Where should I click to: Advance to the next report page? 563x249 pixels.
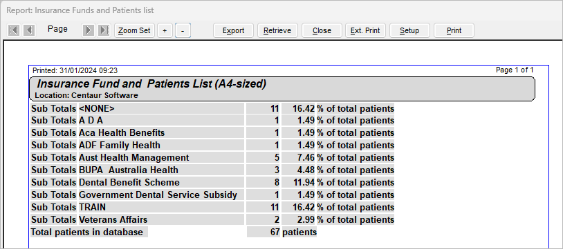point(89,30)
